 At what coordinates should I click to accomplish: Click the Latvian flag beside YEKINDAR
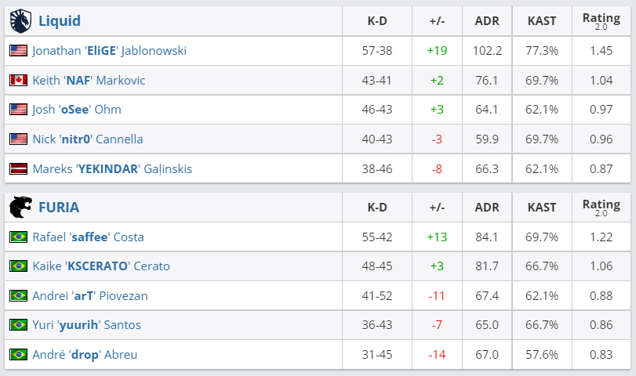(x=18, y=168)
